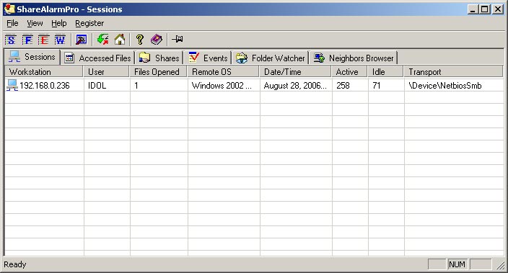This screenshot has height=273, width=508.
Task: Click the \Device\NetbiosSmb transport cell
Action: (x=445, y=86)
